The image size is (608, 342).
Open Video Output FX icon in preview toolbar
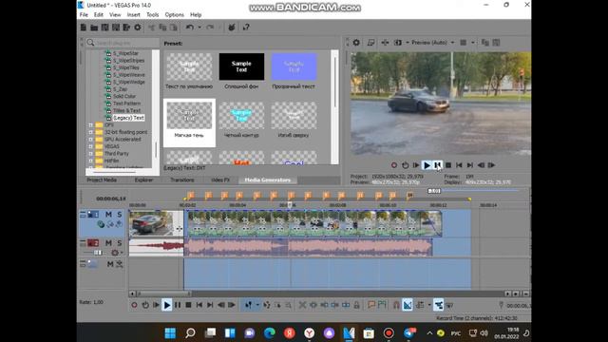point(385,43)
